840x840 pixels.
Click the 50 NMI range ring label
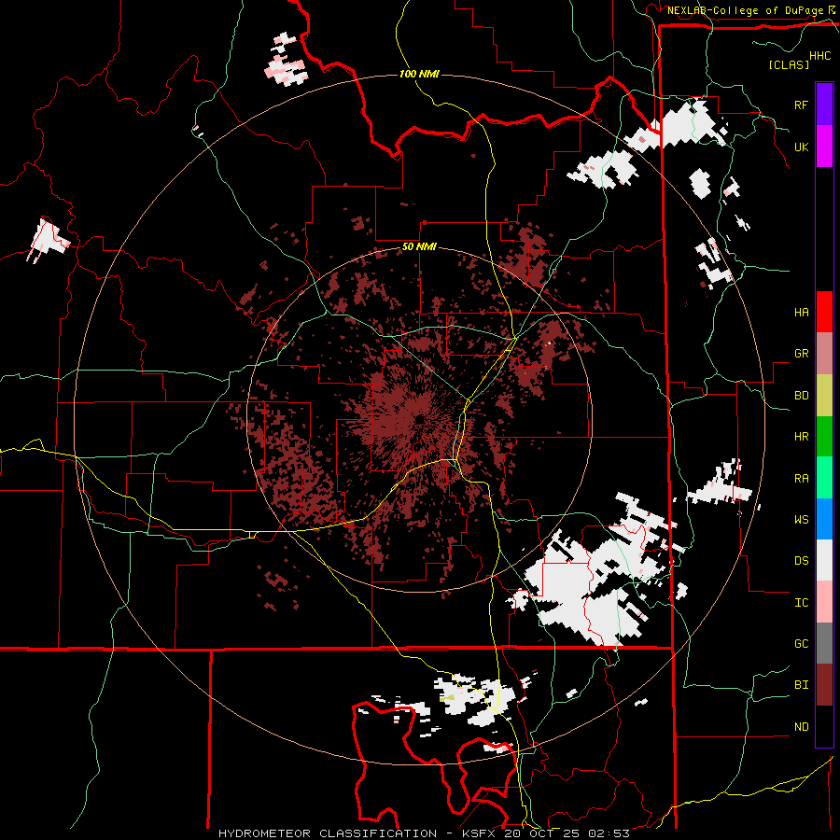pos(419,247)
